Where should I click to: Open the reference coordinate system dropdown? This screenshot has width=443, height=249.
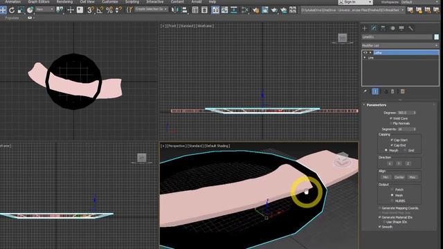[44, 9]
